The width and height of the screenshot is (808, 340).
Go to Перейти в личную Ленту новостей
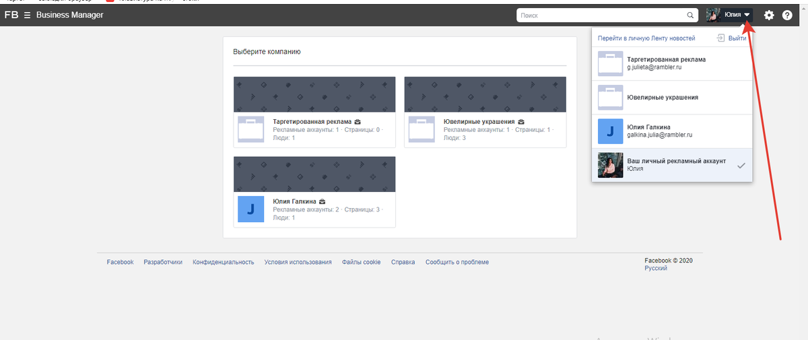(646, 38)
